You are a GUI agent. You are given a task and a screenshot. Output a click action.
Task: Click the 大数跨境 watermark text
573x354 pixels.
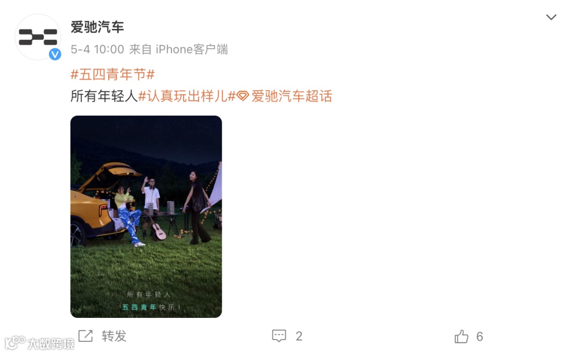coord(51,344)
